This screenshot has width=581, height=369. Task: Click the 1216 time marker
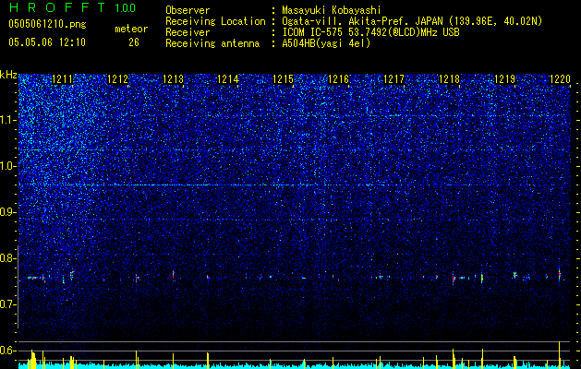339,79
